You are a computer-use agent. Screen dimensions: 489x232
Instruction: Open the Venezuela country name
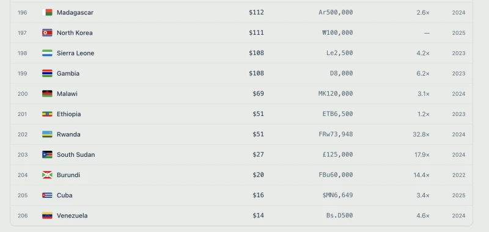(72, 216)
